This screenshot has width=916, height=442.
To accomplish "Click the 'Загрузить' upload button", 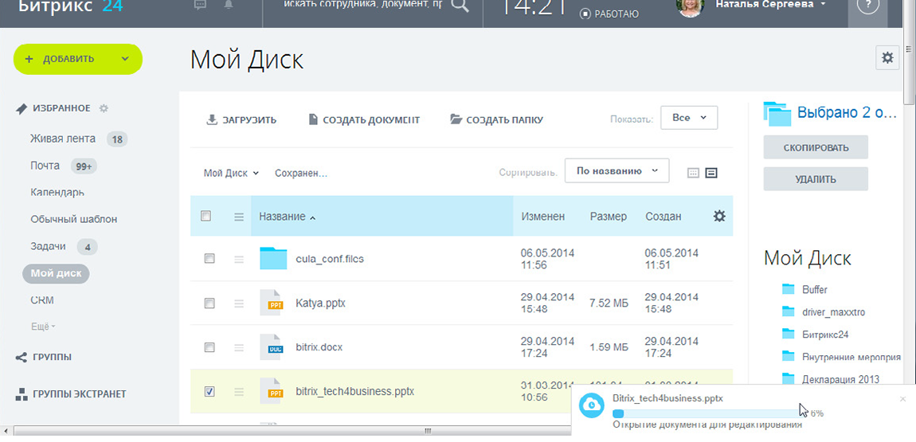I will point(241,120).
